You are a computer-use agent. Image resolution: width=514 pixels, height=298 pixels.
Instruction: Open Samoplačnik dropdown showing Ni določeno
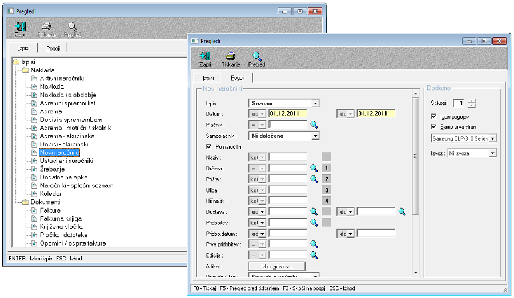click(x=315, y=136)
